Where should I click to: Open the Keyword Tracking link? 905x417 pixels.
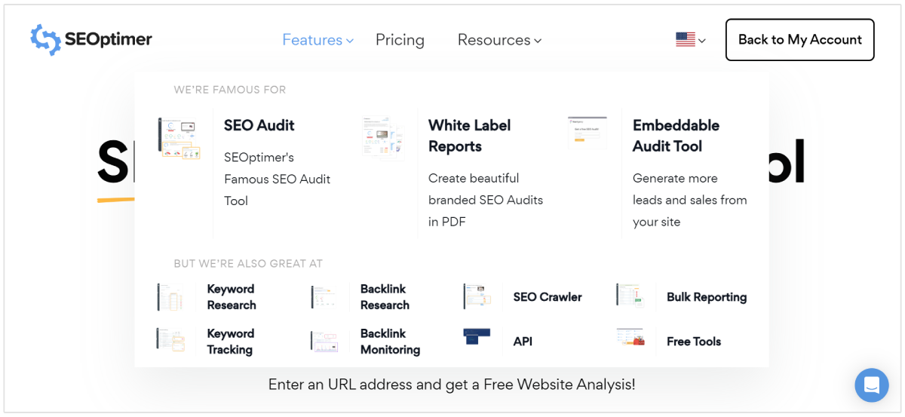tap(231, 342)
